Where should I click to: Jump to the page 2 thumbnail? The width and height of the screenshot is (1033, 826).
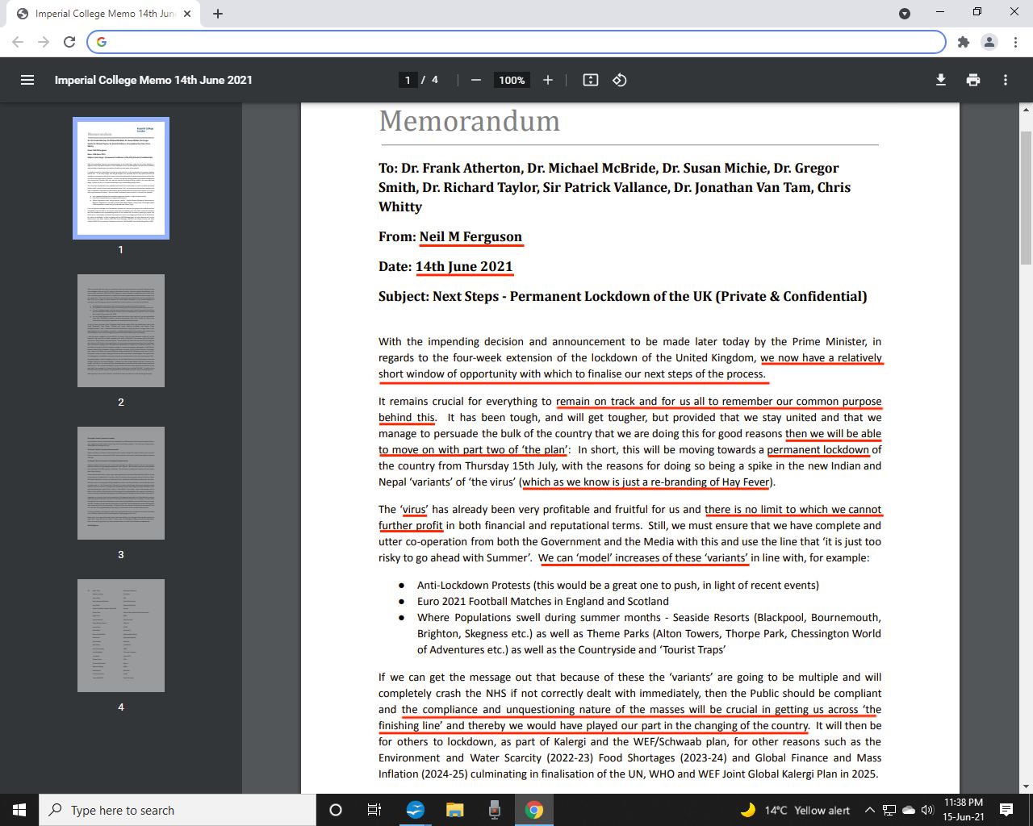point(121,331)
